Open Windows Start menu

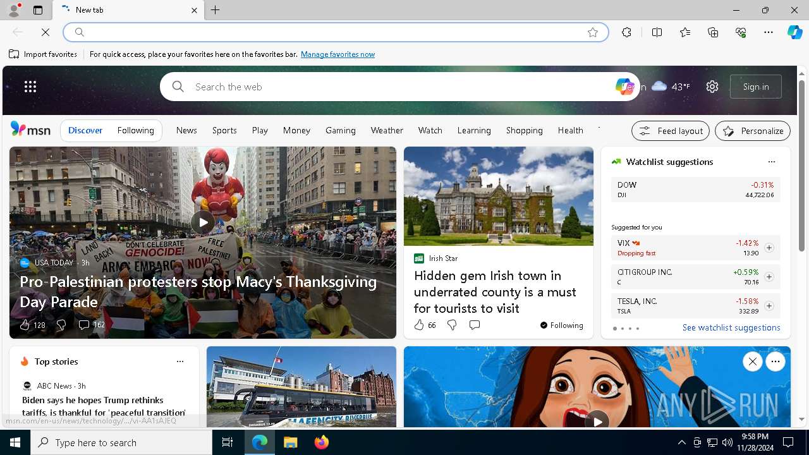pyautogui.click(x=15, y=442)
